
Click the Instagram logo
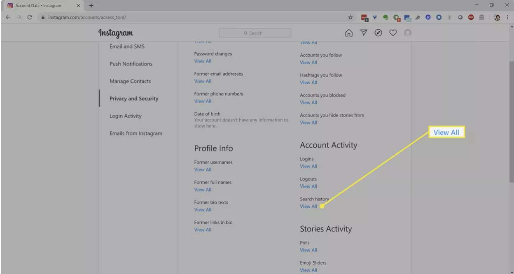(x=116, y=33)
